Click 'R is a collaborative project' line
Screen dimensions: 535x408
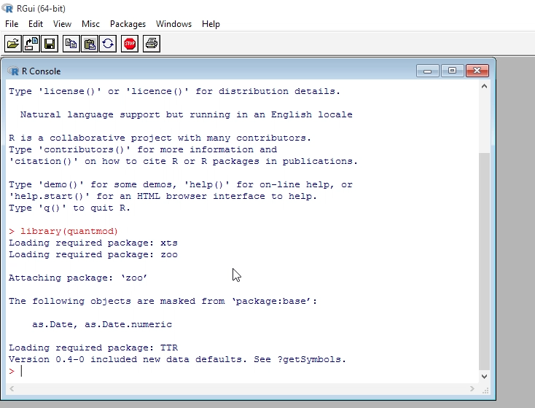tap(160, 138)
